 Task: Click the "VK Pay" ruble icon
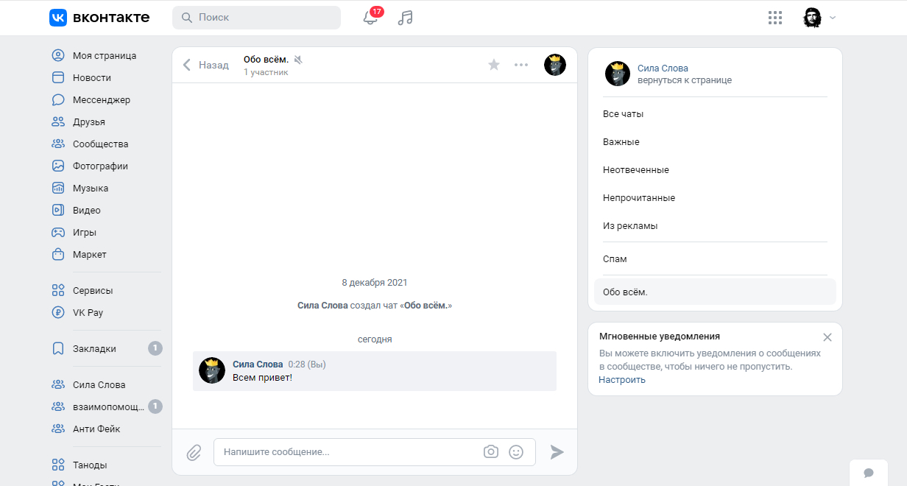[x=58, y=312]
